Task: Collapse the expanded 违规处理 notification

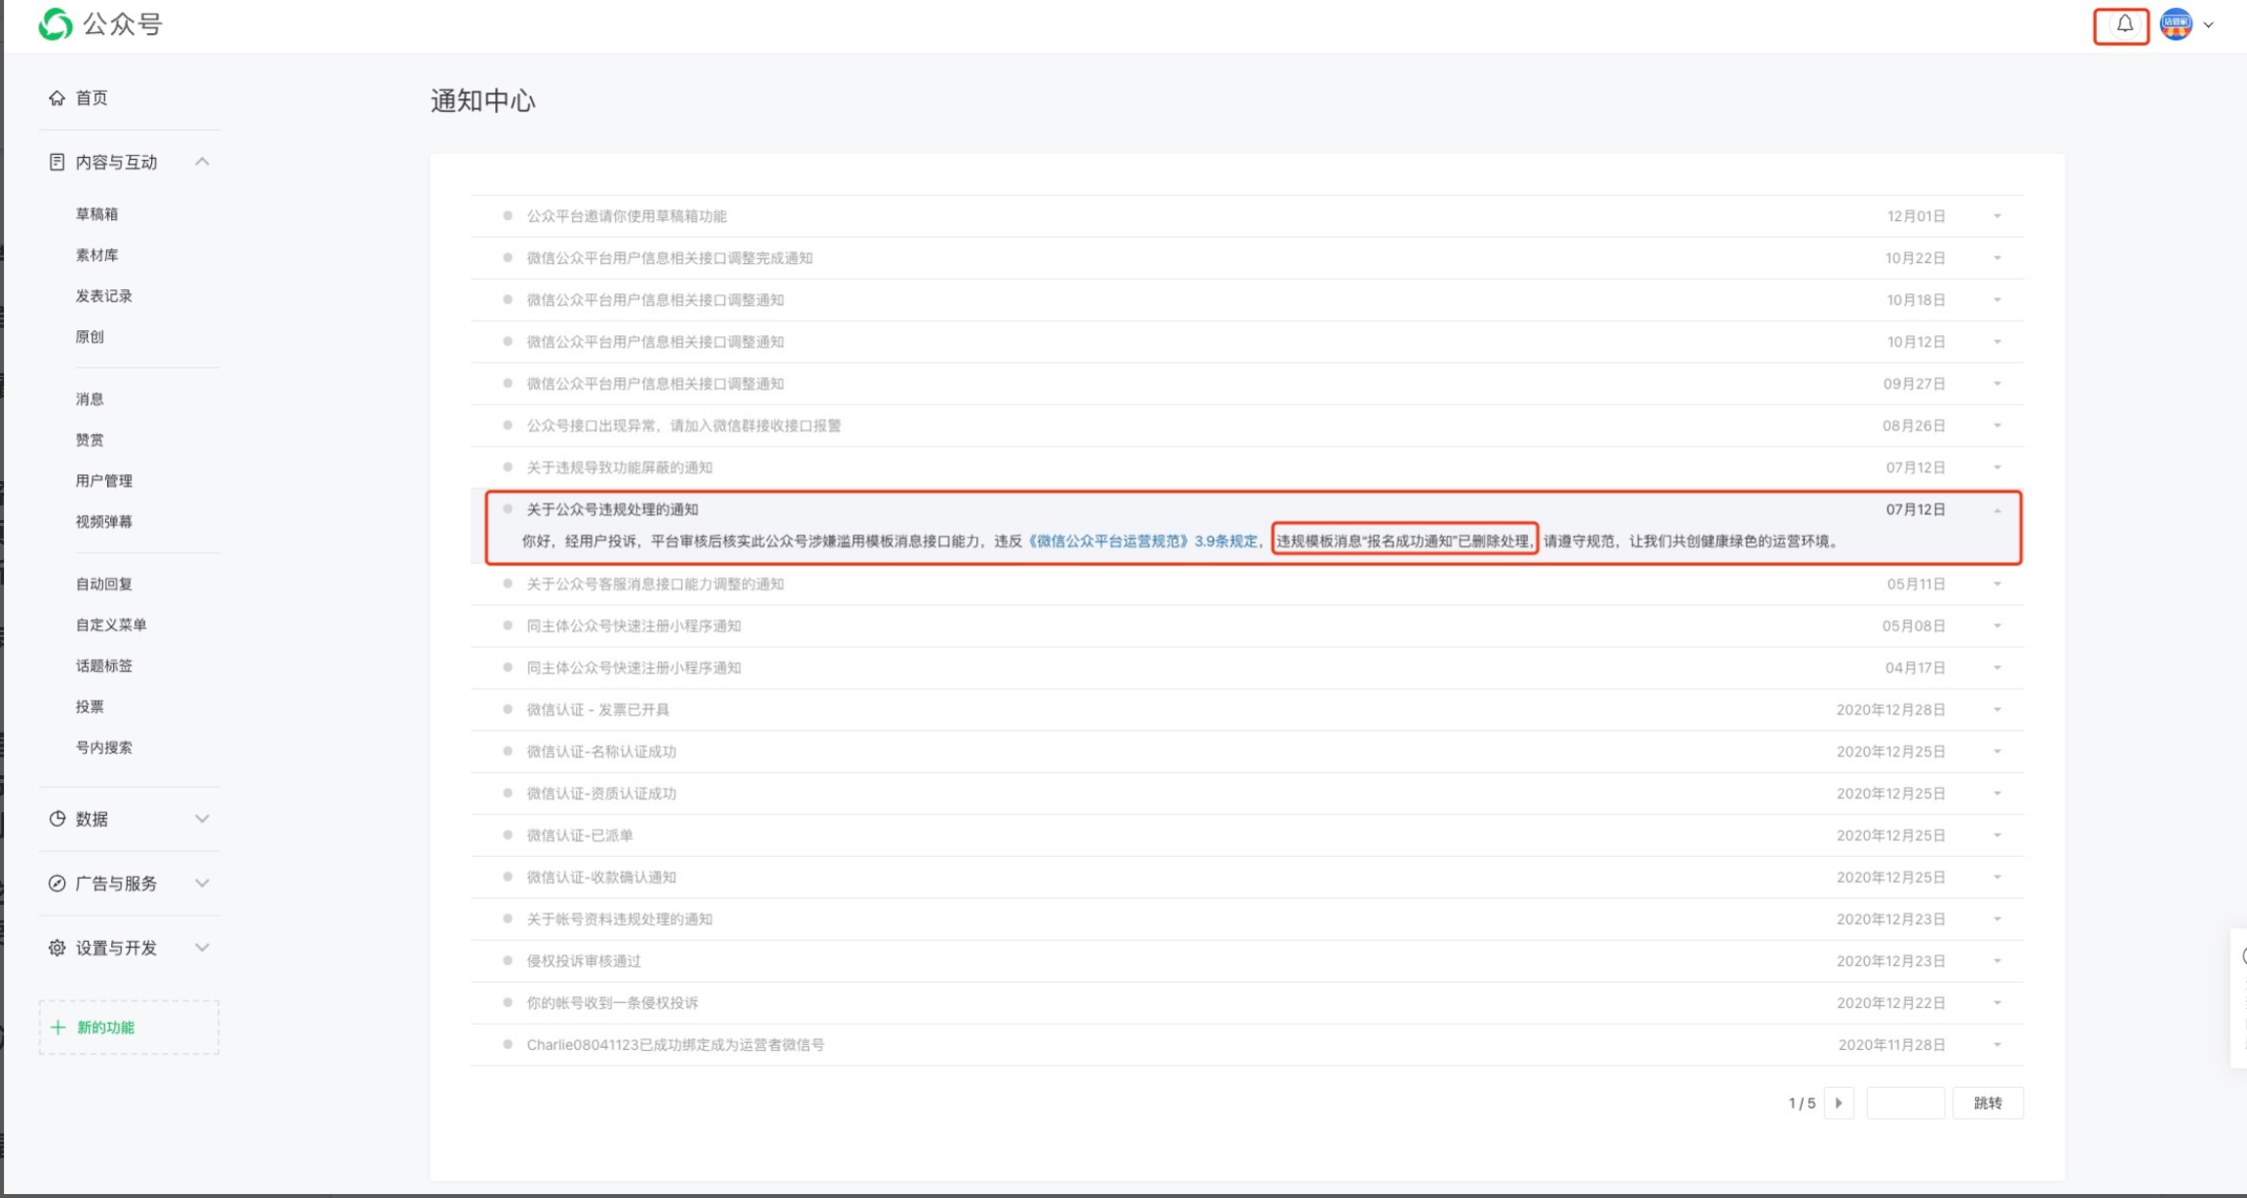Action: (x=1997, y=510)
